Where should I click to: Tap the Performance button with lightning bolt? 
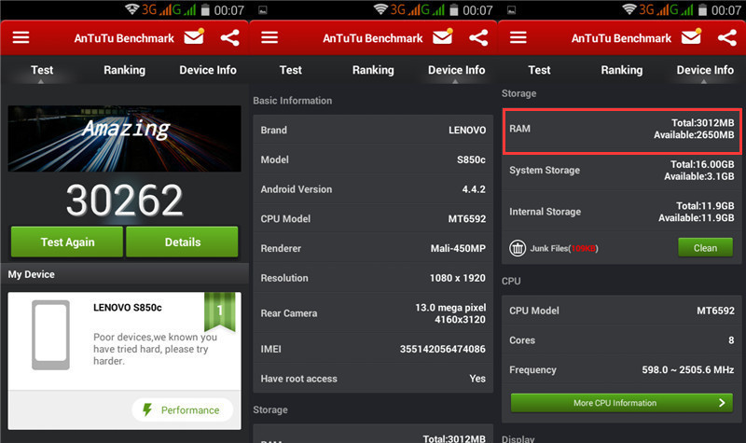pos(182,409)
